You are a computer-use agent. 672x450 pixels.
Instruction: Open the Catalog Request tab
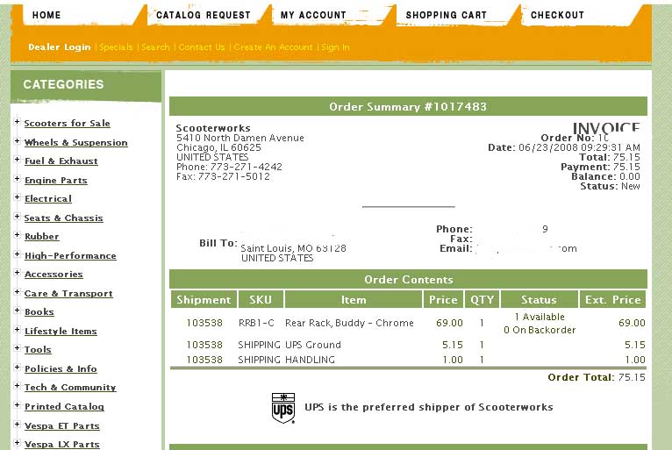coord(204,15)
